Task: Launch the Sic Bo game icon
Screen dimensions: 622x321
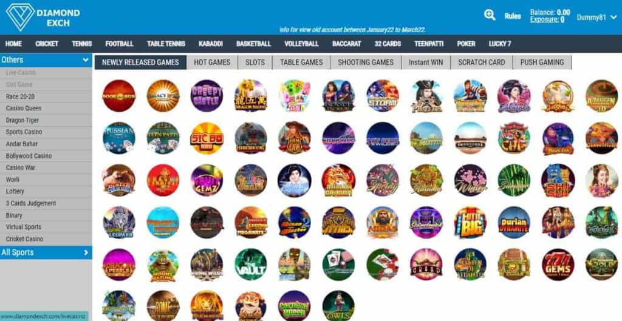Action: click(x=207, y=138)
